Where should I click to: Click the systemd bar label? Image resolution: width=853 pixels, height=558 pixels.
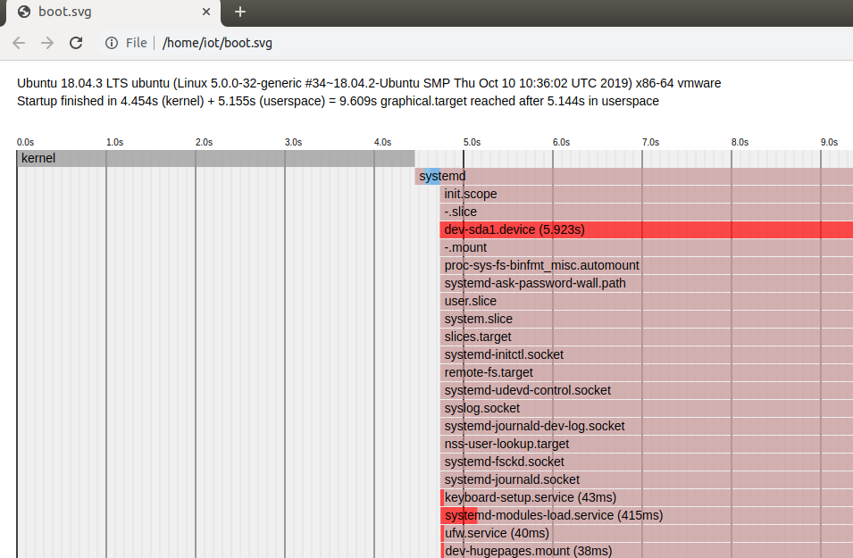point(442,176)
